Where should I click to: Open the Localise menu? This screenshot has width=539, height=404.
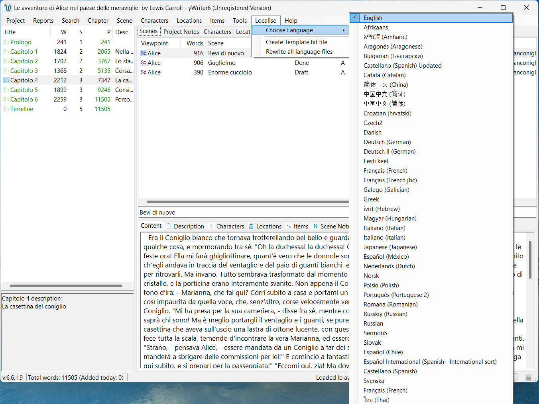point(266,21)
